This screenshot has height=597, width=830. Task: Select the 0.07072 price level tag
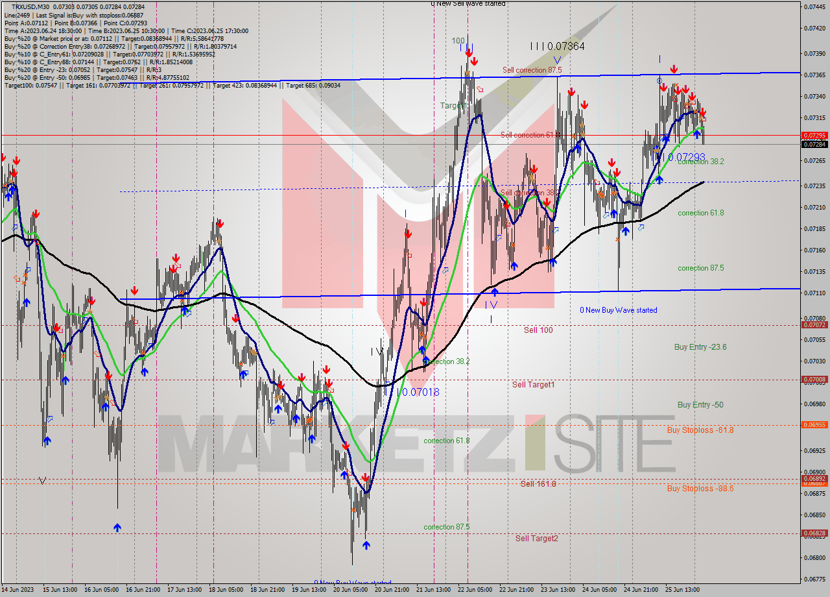(x=814, y=325)
